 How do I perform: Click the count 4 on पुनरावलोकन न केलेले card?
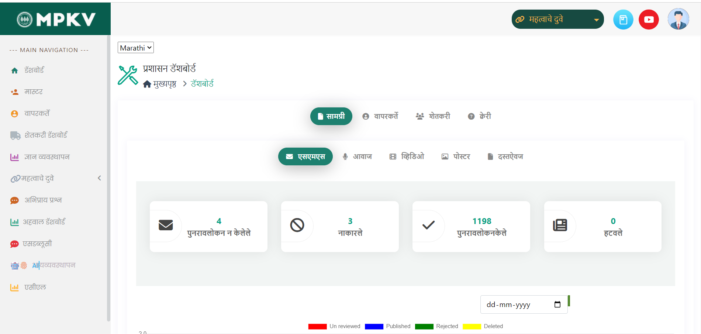[219, 221]
